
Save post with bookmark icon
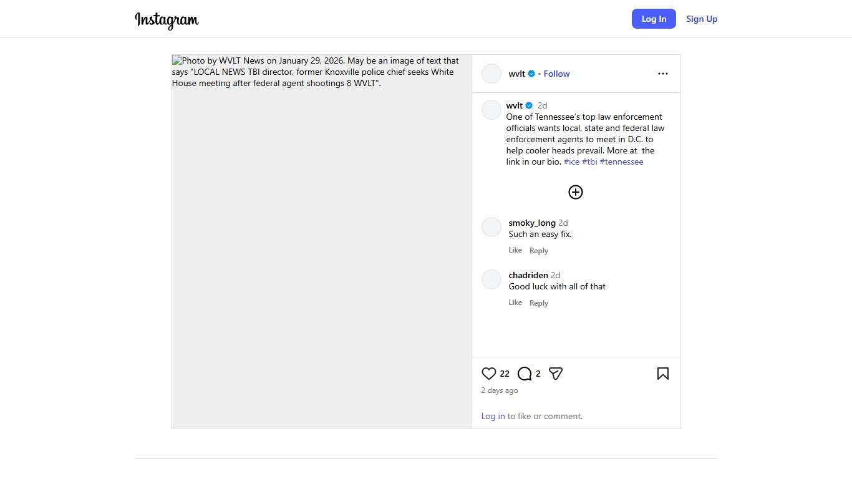(x=662, y=374)
